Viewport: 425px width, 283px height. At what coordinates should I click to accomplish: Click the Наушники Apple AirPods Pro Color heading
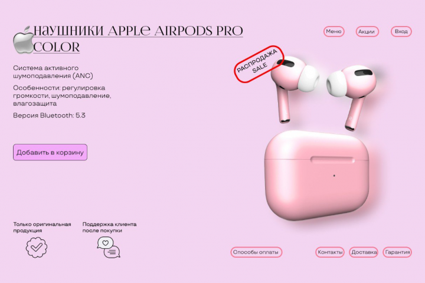(138, 40)
